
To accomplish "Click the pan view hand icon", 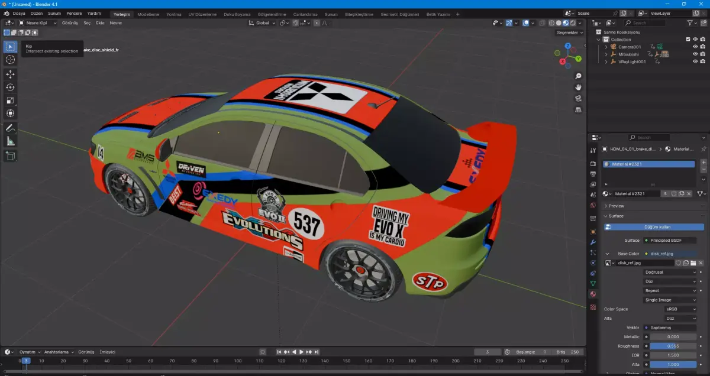I will [x=578, y=87].
